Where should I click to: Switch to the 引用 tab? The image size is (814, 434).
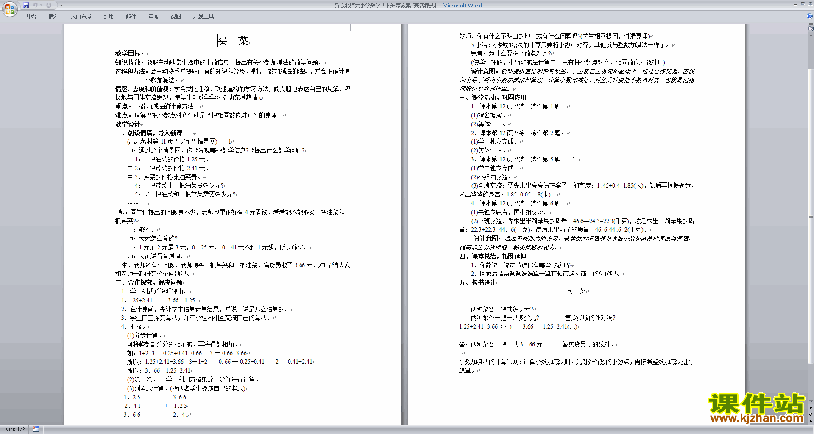coord(108,17)
